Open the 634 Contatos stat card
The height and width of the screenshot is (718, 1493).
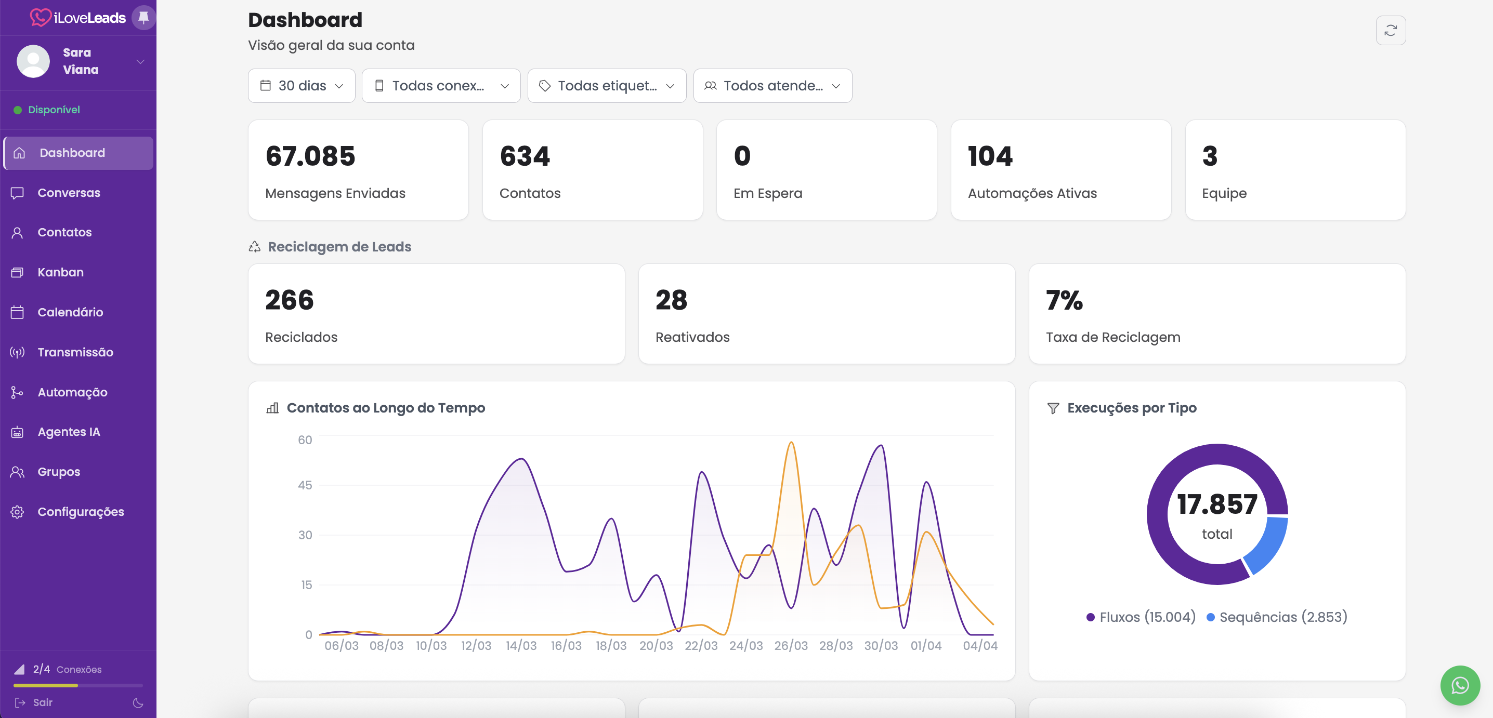[592, 170]
